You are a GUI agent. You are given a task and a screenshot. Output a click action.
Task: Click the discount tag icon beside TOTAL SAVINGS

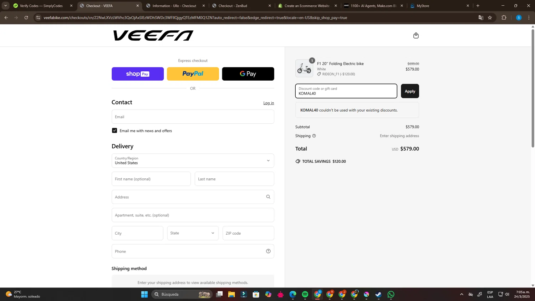[x=298, y=161]
